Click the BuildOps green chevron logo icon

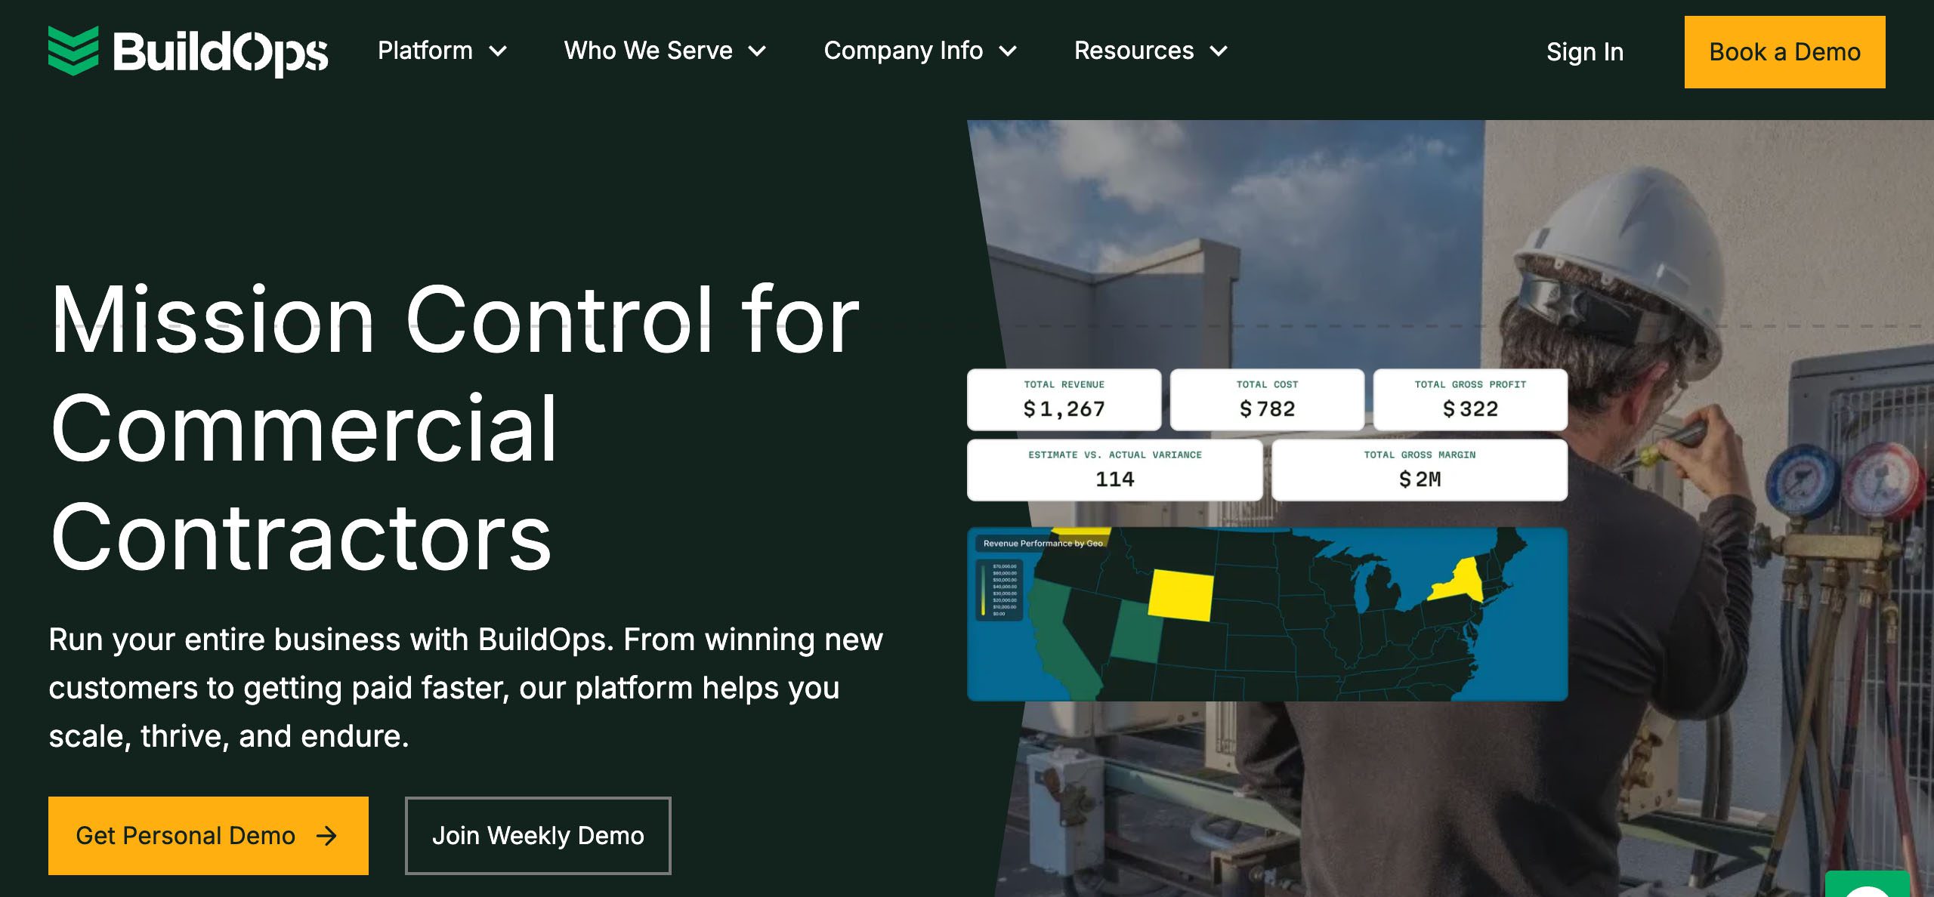point(73,51)
